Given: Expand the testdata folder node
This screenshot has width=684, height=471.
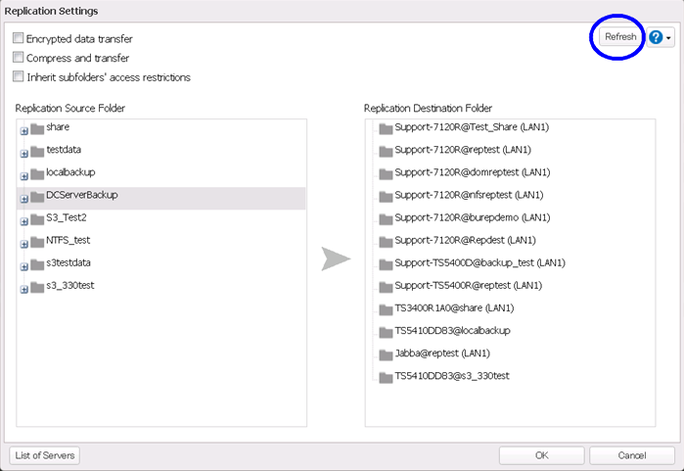Looking at the screenshot, I should [23, 153].
